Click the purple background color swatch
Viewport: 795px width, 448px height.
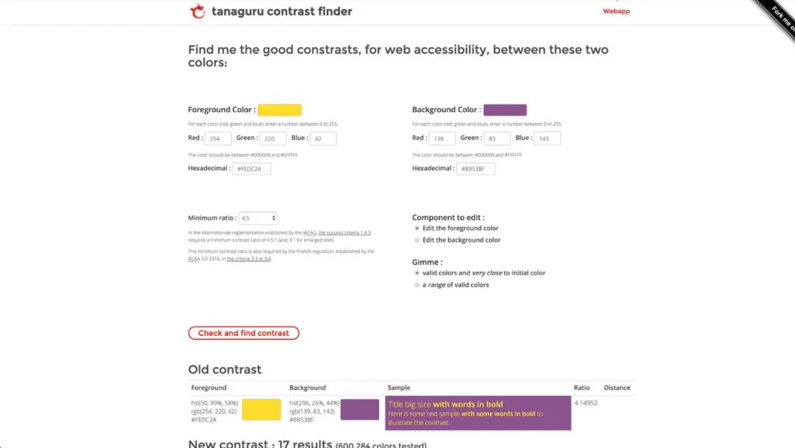pos(505,110)
